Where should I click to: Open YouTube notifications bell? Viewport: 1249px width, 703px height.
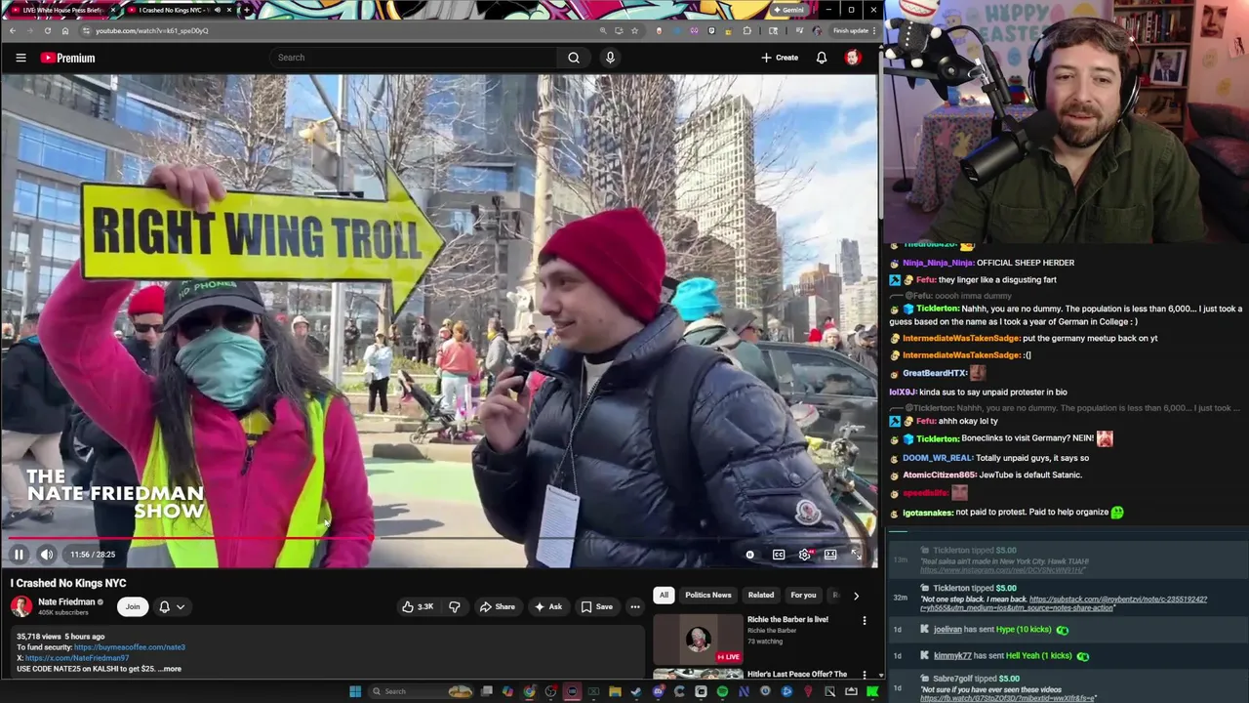822,58
